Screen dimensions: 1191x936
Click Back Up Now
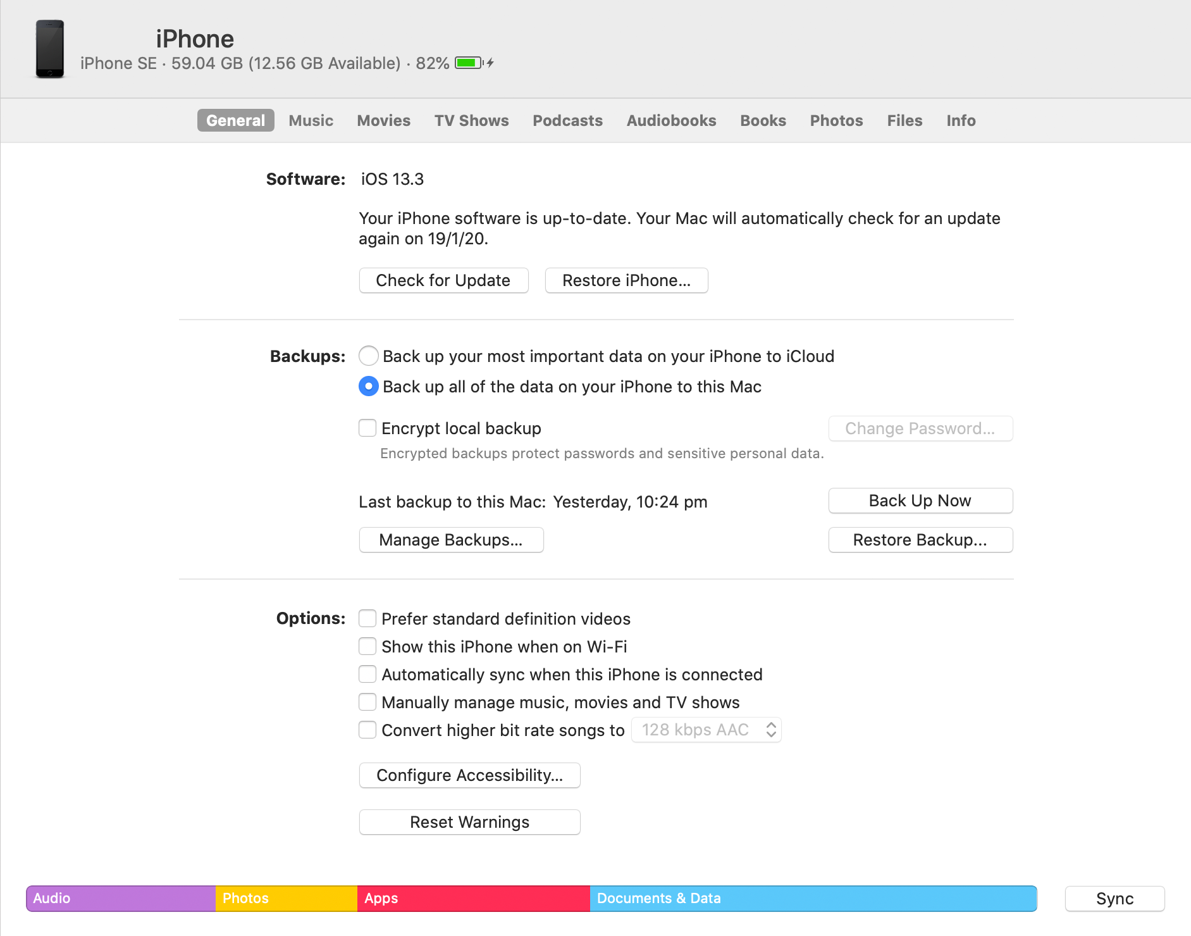[x=920, y=501]
